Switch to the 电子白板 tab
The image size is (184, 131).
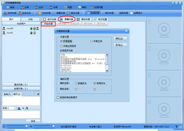coord(50,19)
